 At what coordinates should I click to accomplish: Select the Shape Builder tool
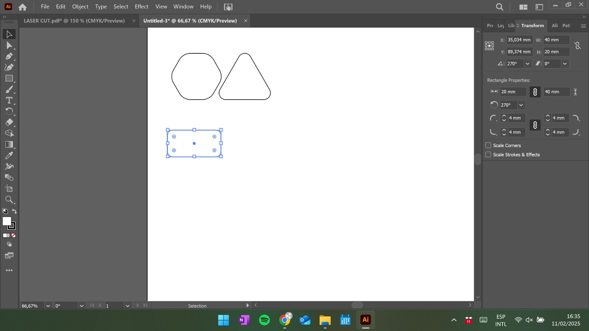point(9,134)
